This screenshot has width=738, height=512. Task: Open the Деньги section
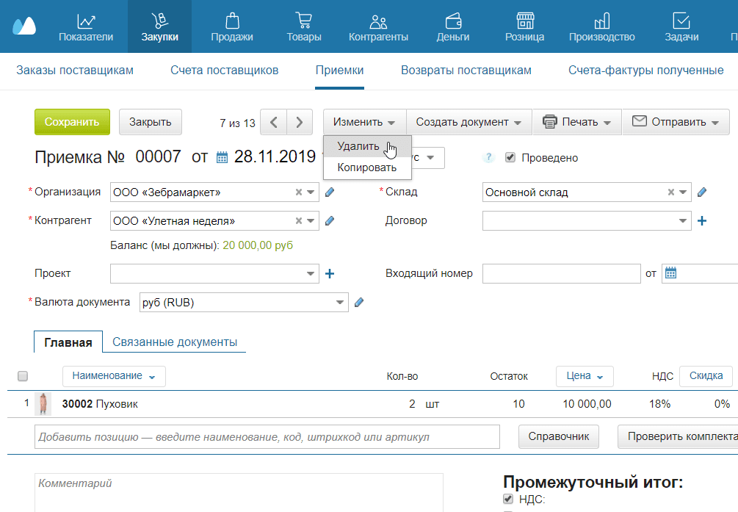click(452, 24)
